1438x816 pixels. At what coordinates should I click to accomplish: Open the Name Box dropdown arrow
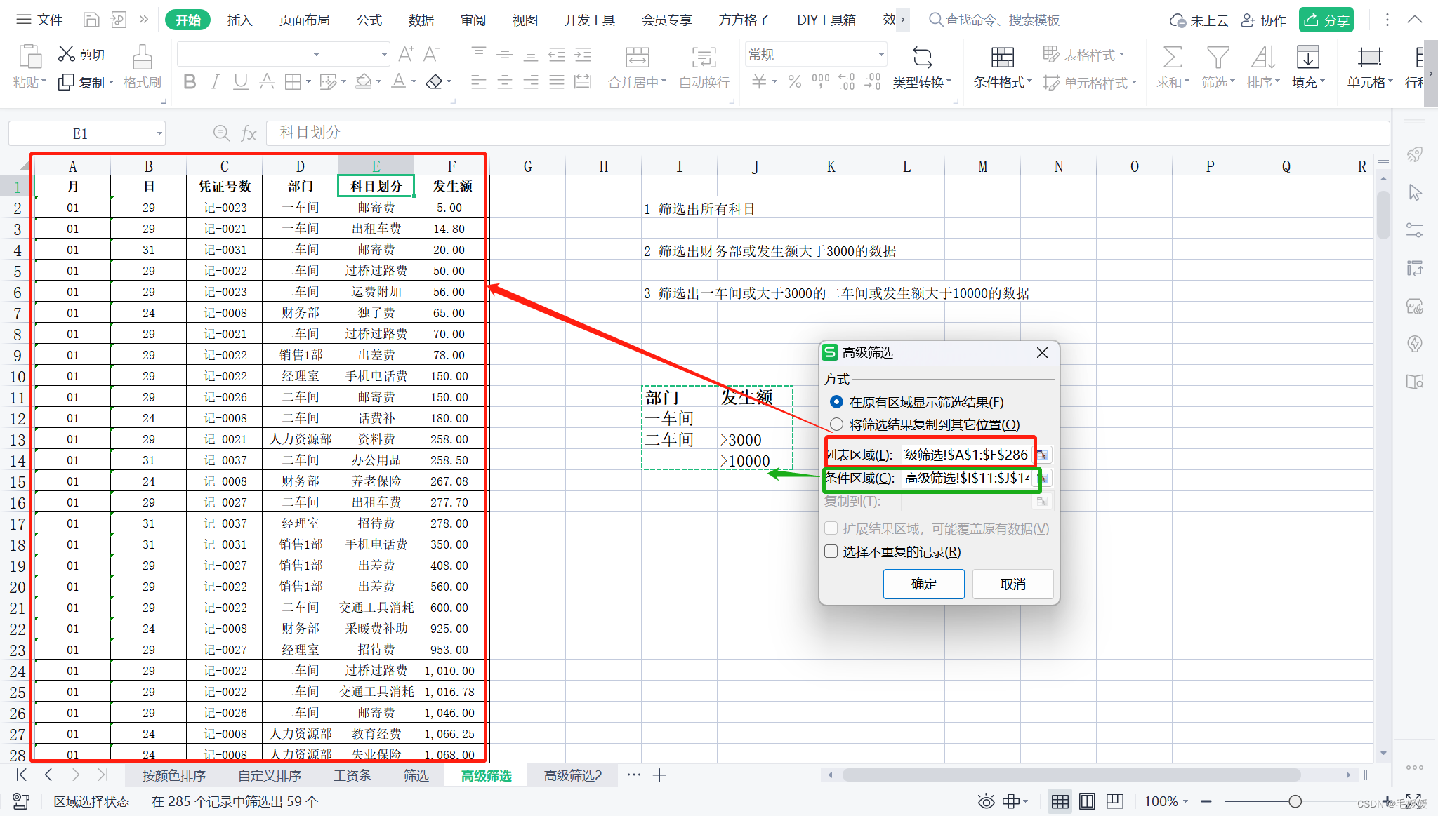pos(159,133)
